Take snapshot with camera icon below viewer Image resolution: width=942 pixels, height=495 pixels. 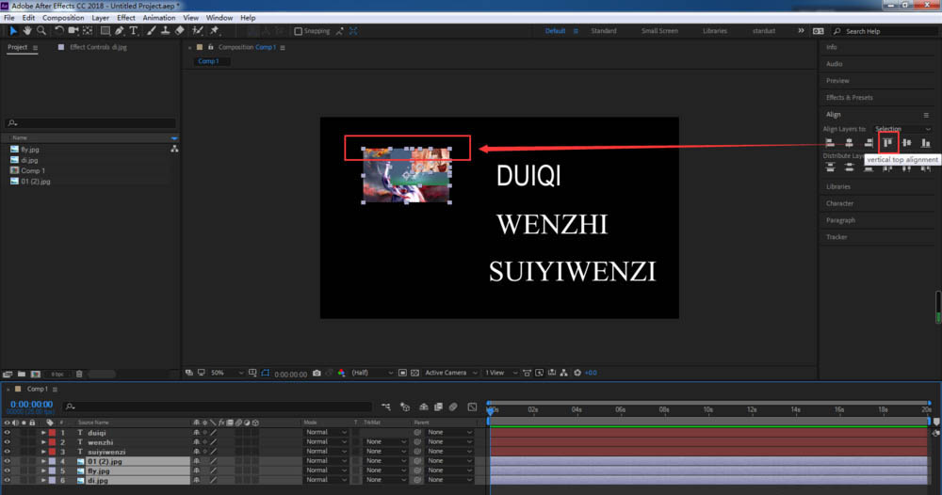tap(317, 374)
